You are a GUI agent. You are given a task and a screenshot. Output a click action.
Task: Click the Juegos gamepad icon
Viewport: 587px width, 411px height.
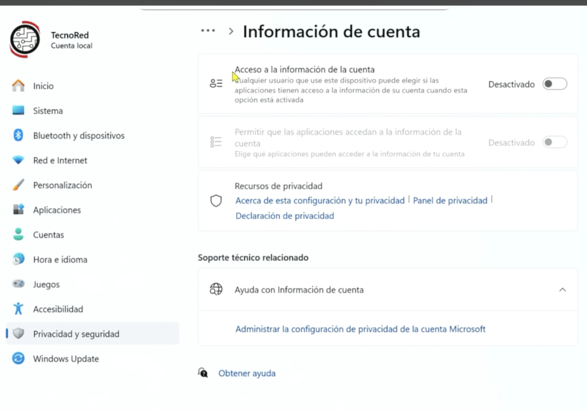18,284
